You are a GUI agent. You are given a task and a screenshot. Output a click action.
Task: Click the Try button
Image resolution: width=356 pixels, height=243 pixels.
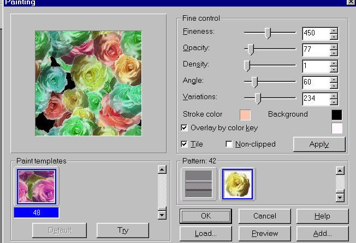tap(122, 230)
